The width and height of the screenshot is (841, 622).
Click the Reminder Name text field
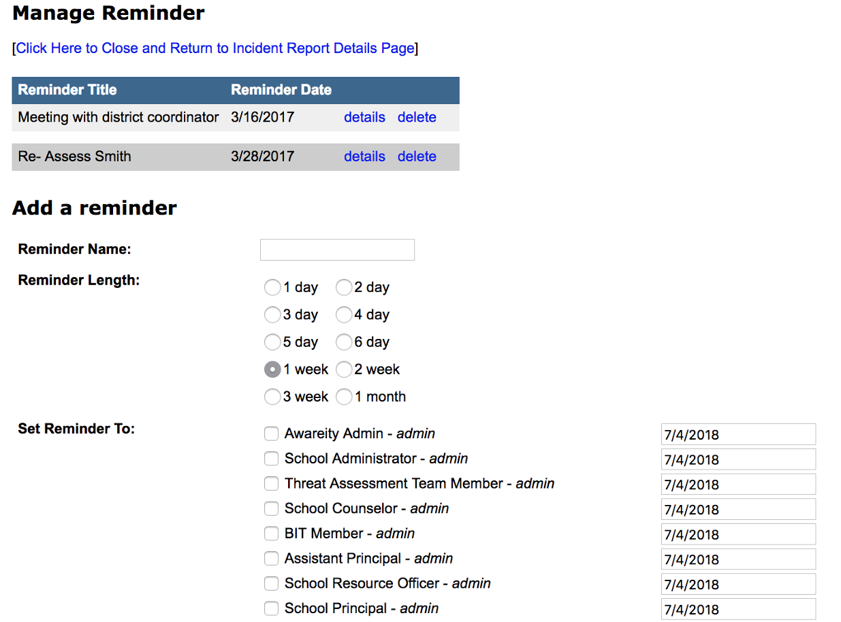pyautogui.click(x=337, y=250)
